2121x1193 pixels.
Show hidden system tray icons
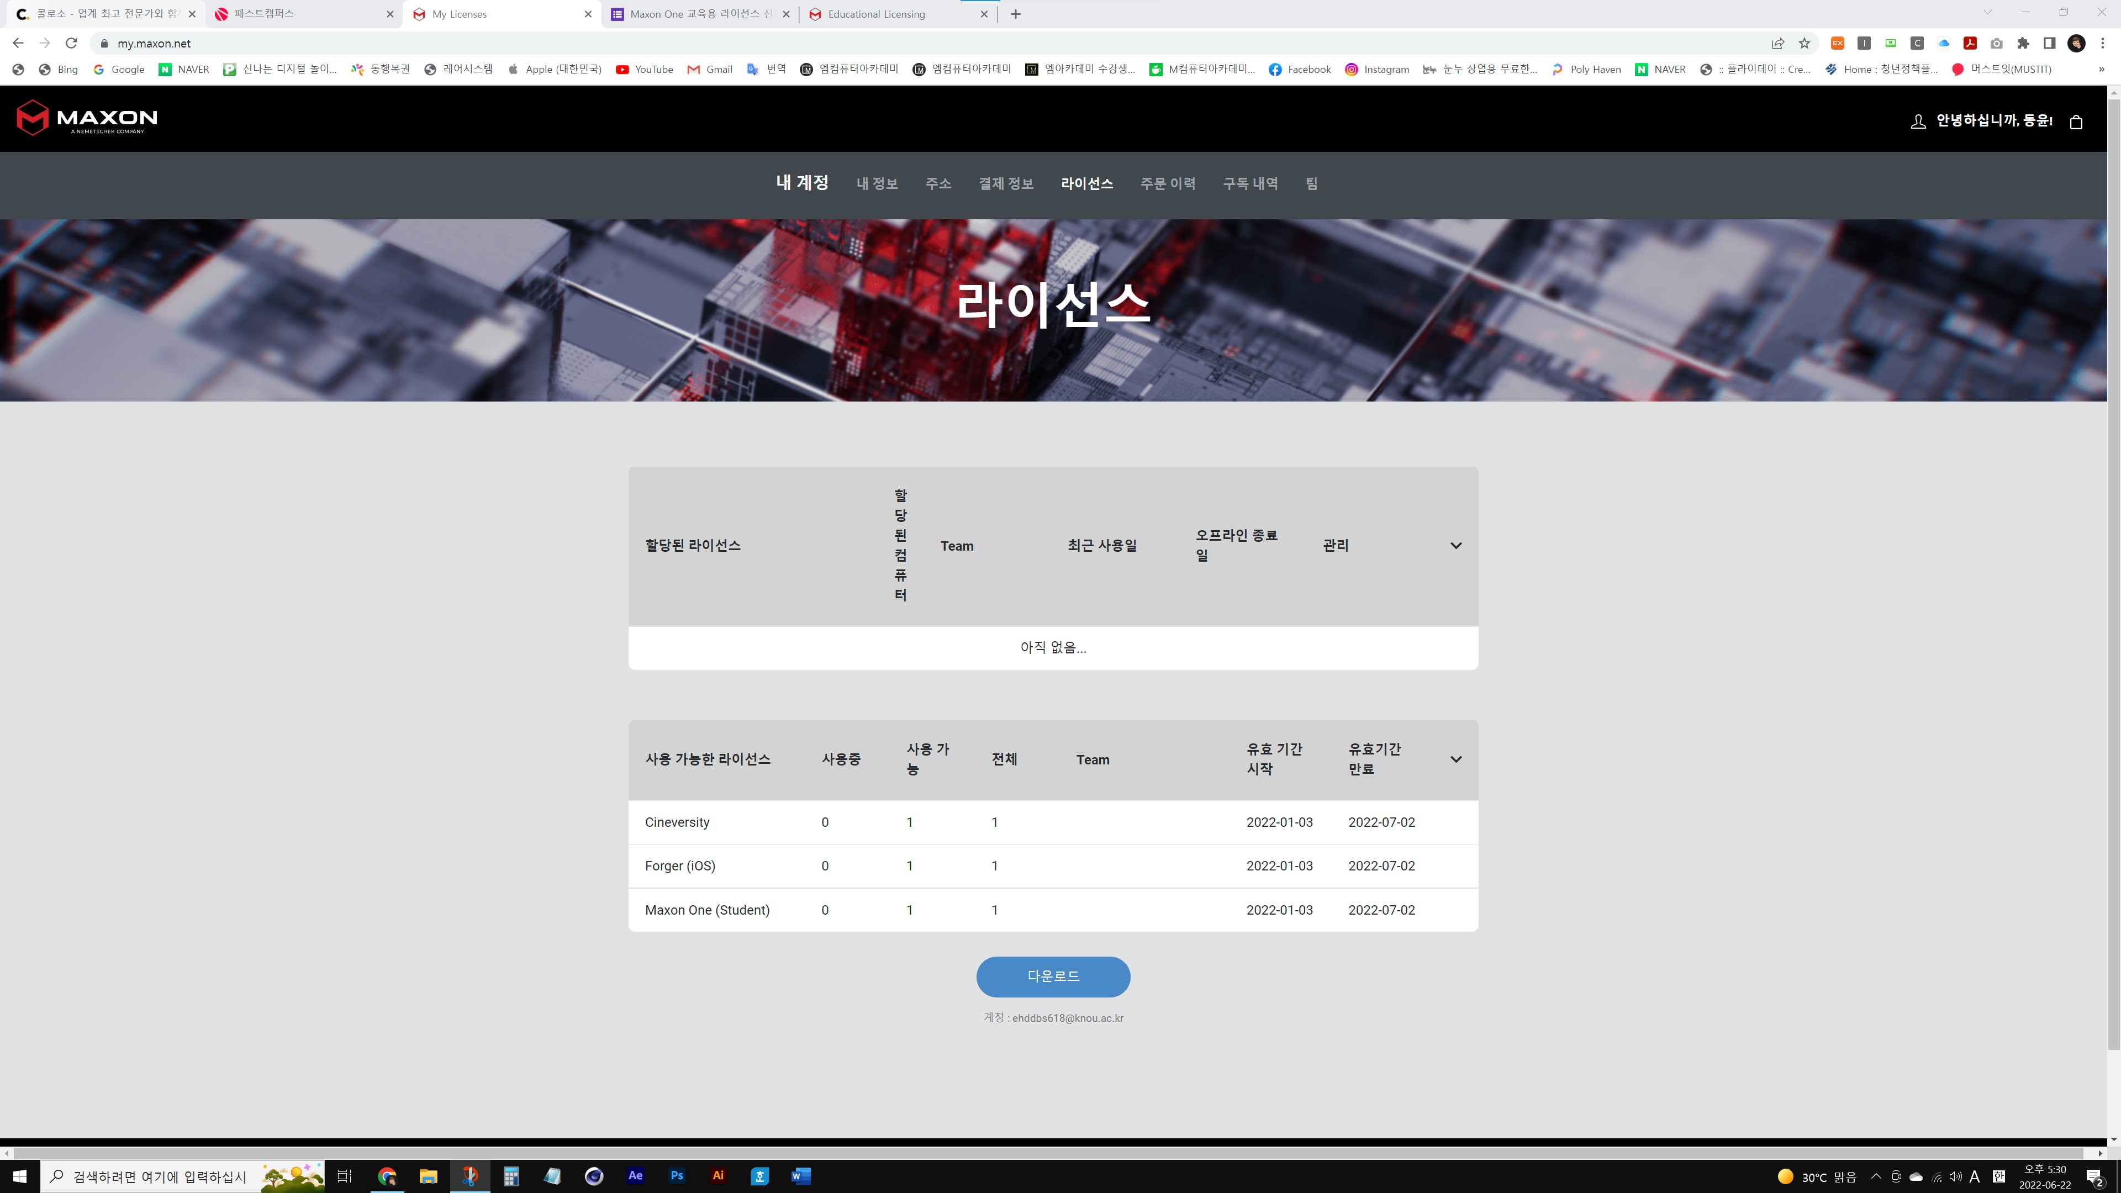[x=1876, y=1176]
